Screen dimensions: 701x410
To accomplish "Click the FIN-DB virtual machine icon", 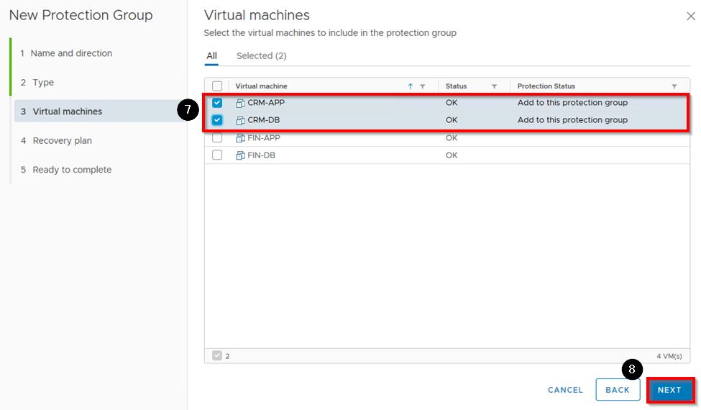I will pyautogui.click(x=241, y=155).
